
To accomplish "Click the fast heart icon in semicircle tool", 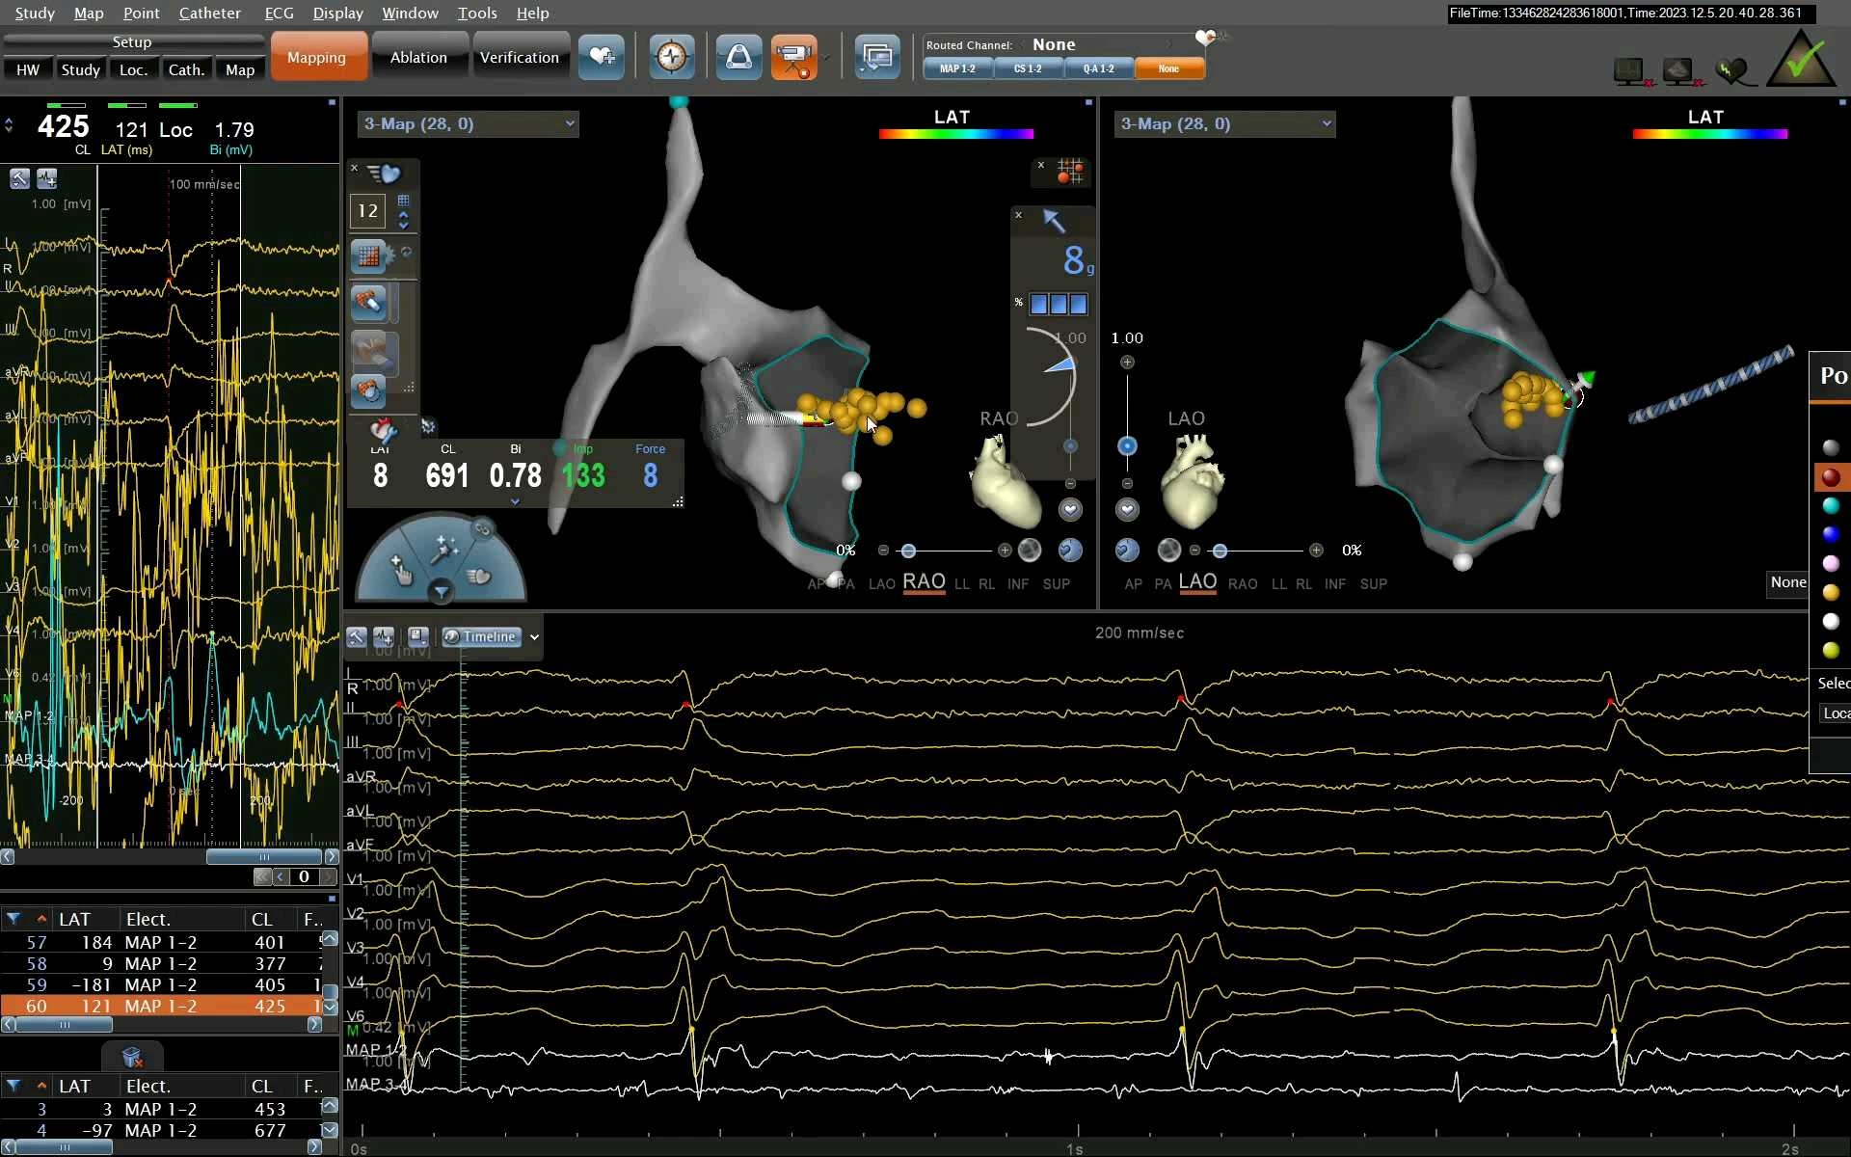I will tap(479, 576).
